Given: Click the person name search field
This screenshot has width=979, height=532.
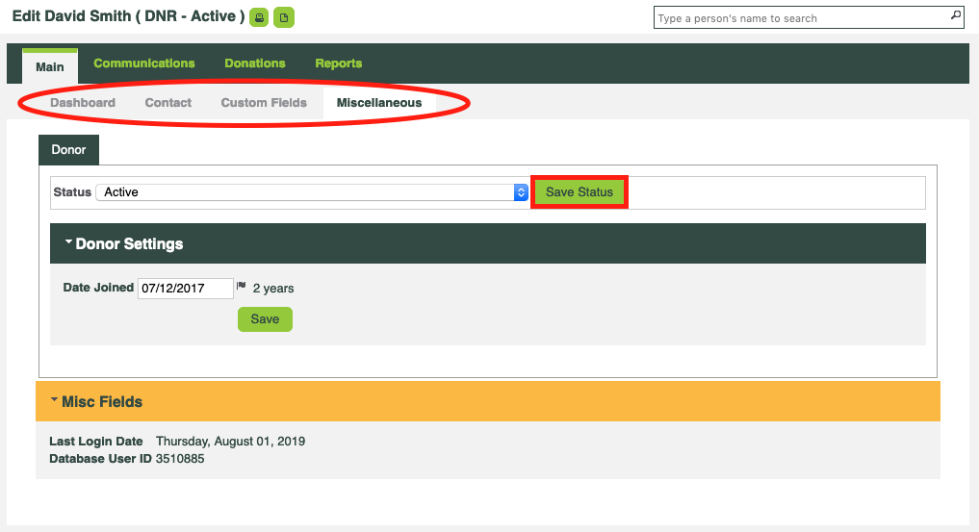Looking at the screenshot, I should click(810, 17).
